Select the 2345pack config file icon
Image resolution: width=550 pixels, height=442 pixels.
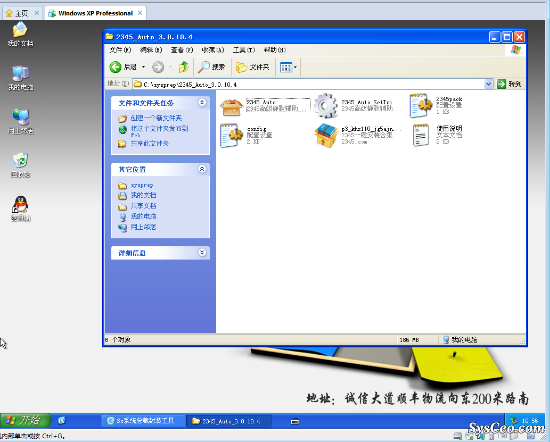[x=420, y=105]
